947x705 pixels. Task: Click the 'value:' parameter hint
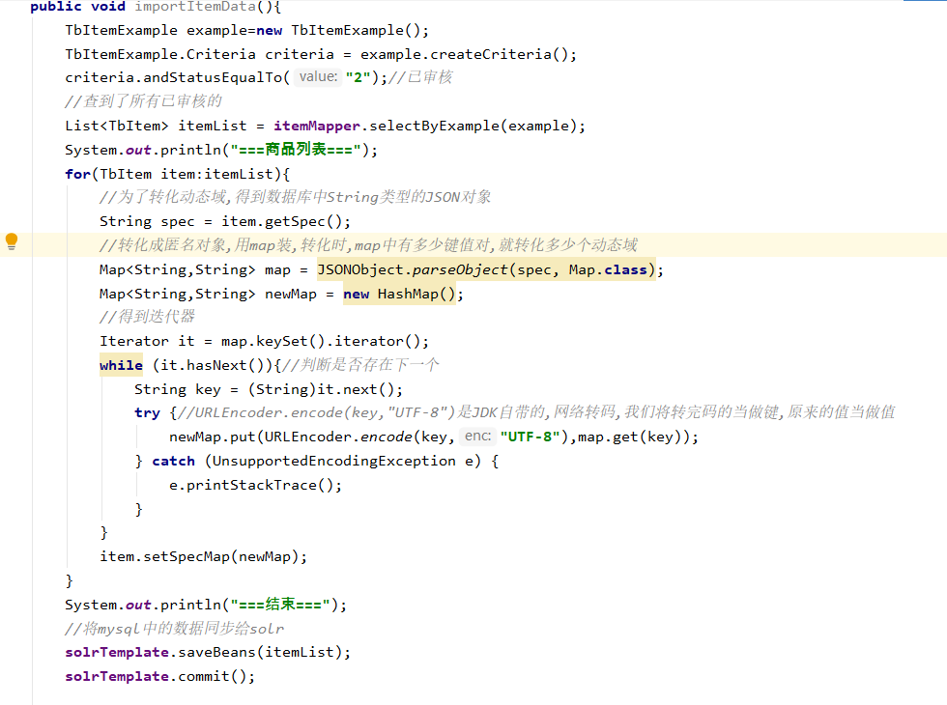(318, 76)
